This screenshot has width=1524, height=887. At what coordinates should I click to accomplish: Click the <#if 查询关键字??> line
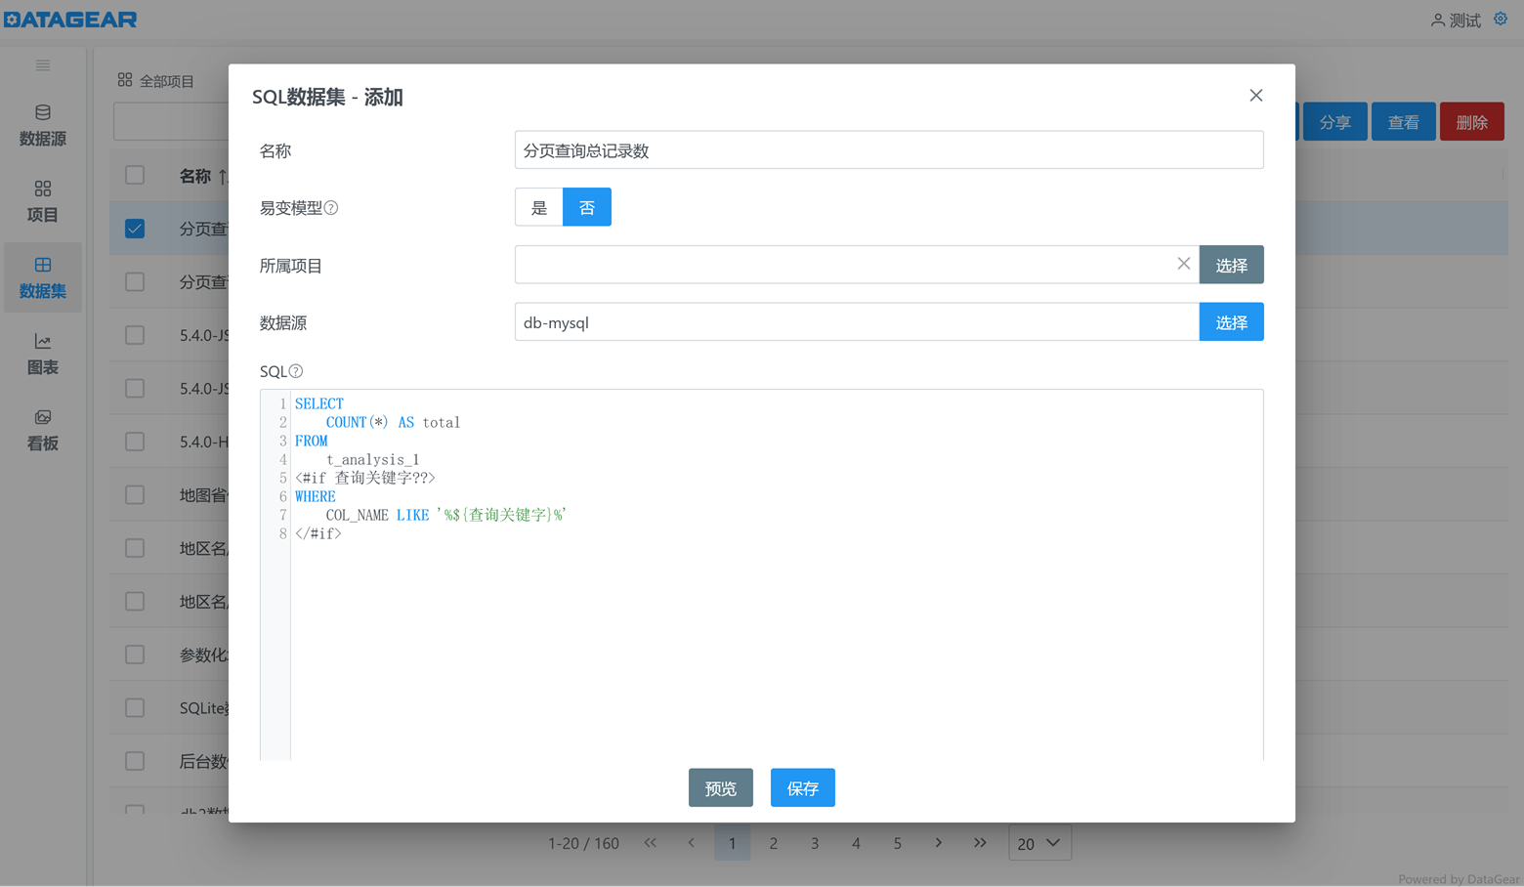365,478
